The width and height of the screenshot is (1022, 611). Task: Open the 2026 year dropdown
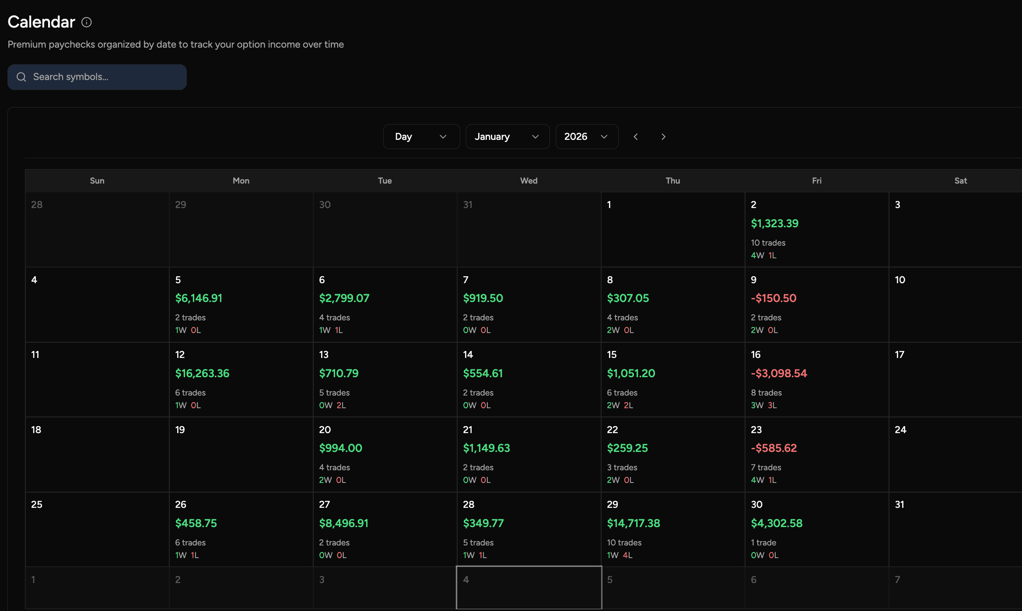click(x=587, y=136)
